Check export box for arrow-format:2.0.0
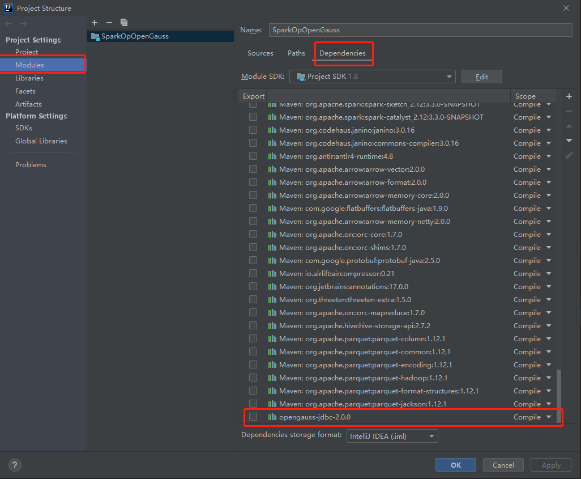Screen dimensions: 581x479 point(253,182)
